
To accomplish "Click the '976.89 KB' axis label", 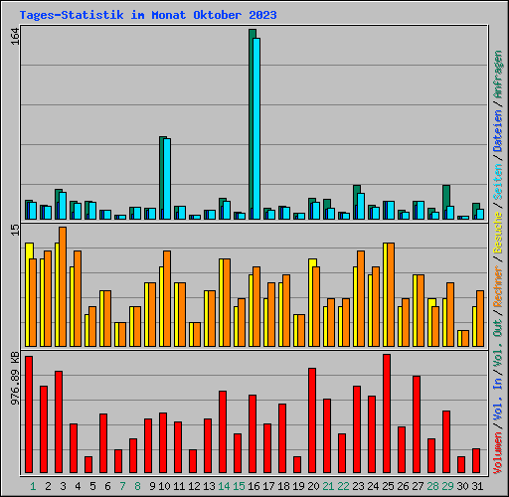I will pyautogui.click(x=15, y=379).
